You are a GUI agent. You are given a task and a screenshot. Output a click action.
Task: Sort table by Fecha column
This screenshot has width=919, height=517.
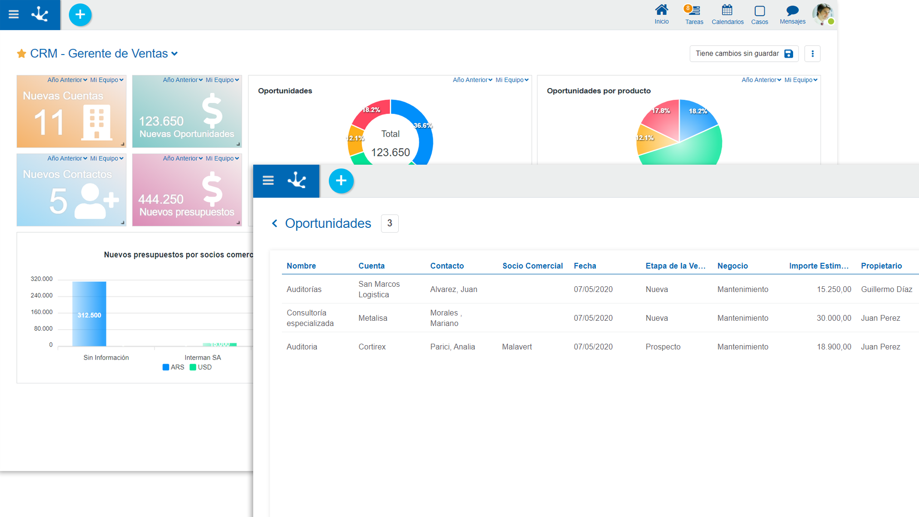click(x=585, y=266)
